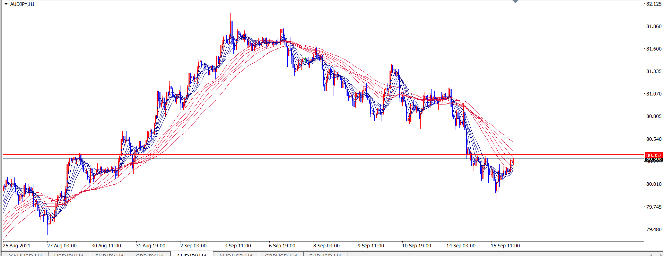
Task: Switch to the XAUUSD,H1 chart tab
Action: [25, 255]
